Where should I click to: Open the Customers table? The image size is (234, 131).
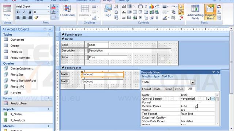[17, 40]
